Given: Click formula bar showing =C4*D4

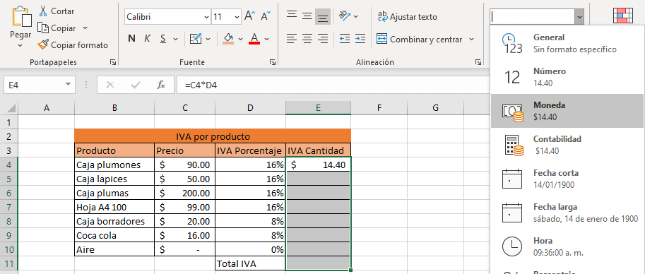Looking at the screenshot, I should [x=333, y=85].
